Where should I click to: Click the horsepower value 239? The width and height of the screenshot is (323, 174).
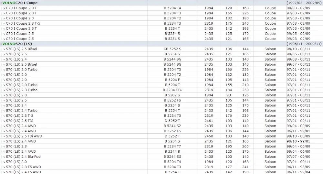tap(245, 116)
